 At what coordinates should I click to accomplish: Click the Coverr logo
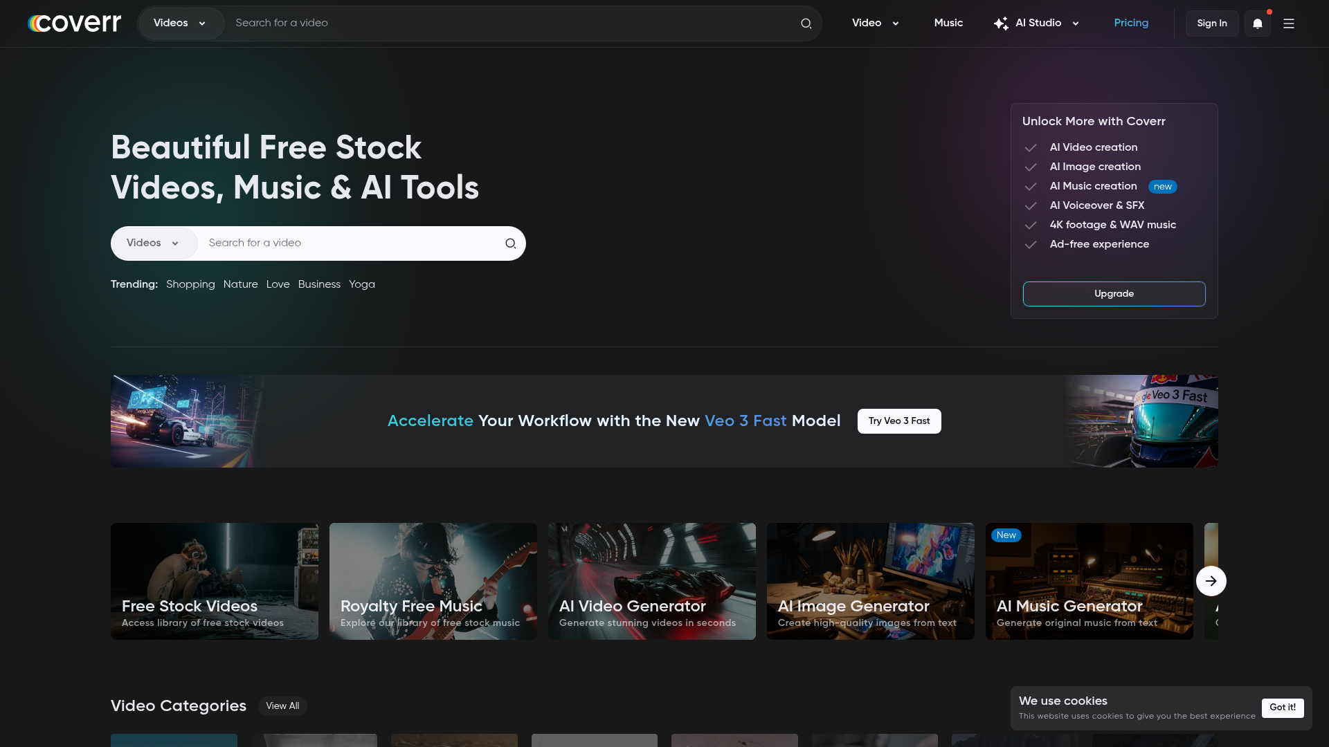tap(73, 23)
